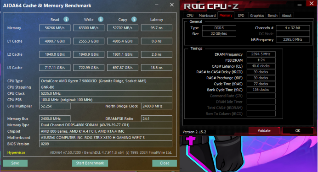This screenshot has width=318, height=172.
Task: Click L2 Cache Write value 1940.9 GB/s
Action: (89, 54)
